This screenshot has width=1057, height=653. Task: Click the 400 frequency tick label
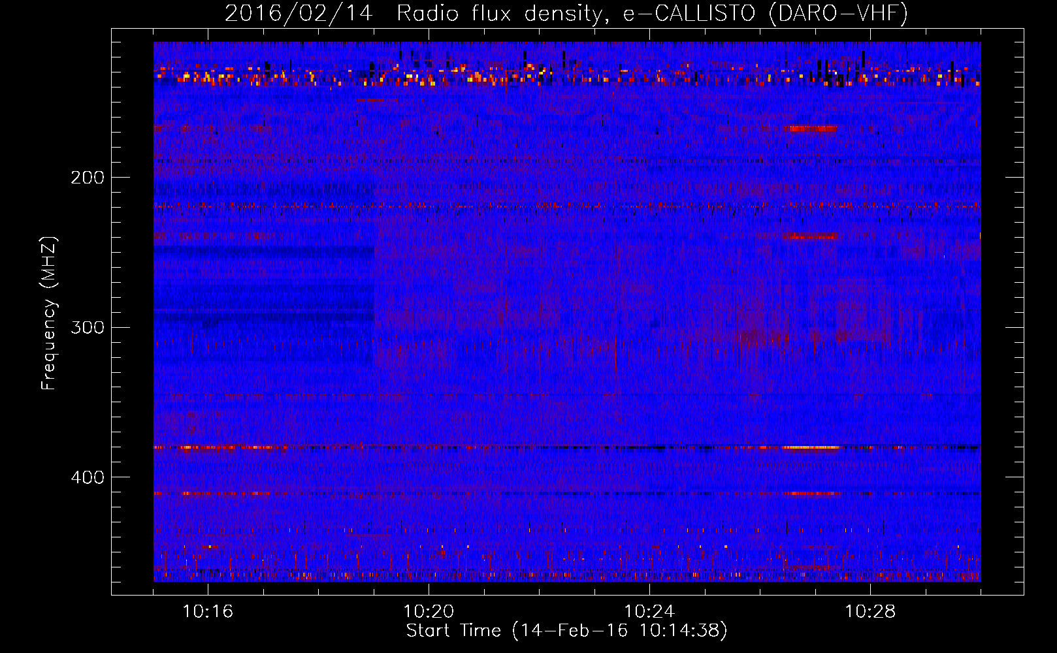[x=88, y=477]
